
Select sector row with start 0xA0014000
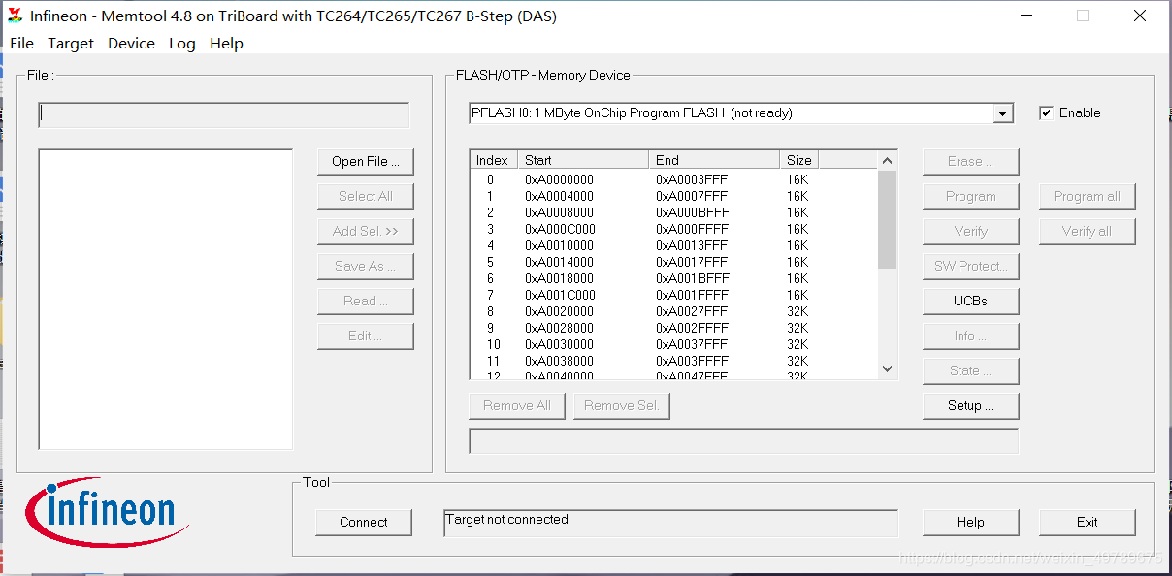coord(674,263)
